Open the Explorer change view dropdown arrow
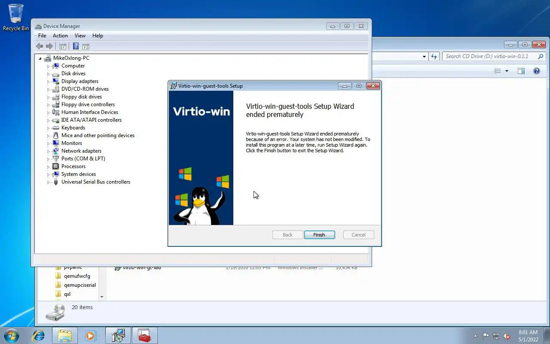 [x=507, y=71]
